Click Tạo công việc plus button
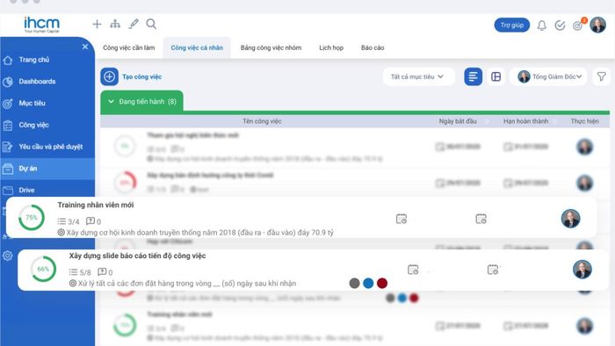The width and height of the screenshot is (615, 346). pyautogui.click(x=109, y=76)
